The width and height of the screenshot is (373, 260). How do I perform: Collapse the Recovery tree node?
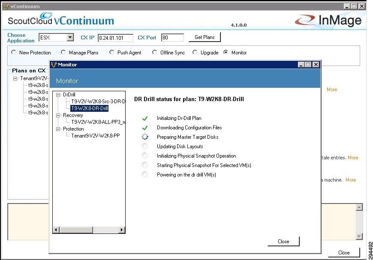click(58, 115)
